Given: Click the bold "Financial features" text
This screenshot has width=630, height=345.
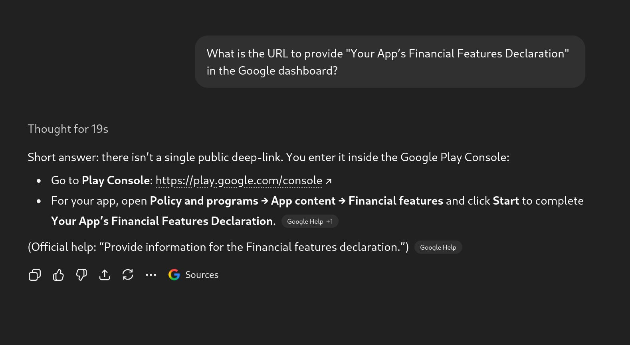Looking at the screenshot, I should tap(396, 201).
